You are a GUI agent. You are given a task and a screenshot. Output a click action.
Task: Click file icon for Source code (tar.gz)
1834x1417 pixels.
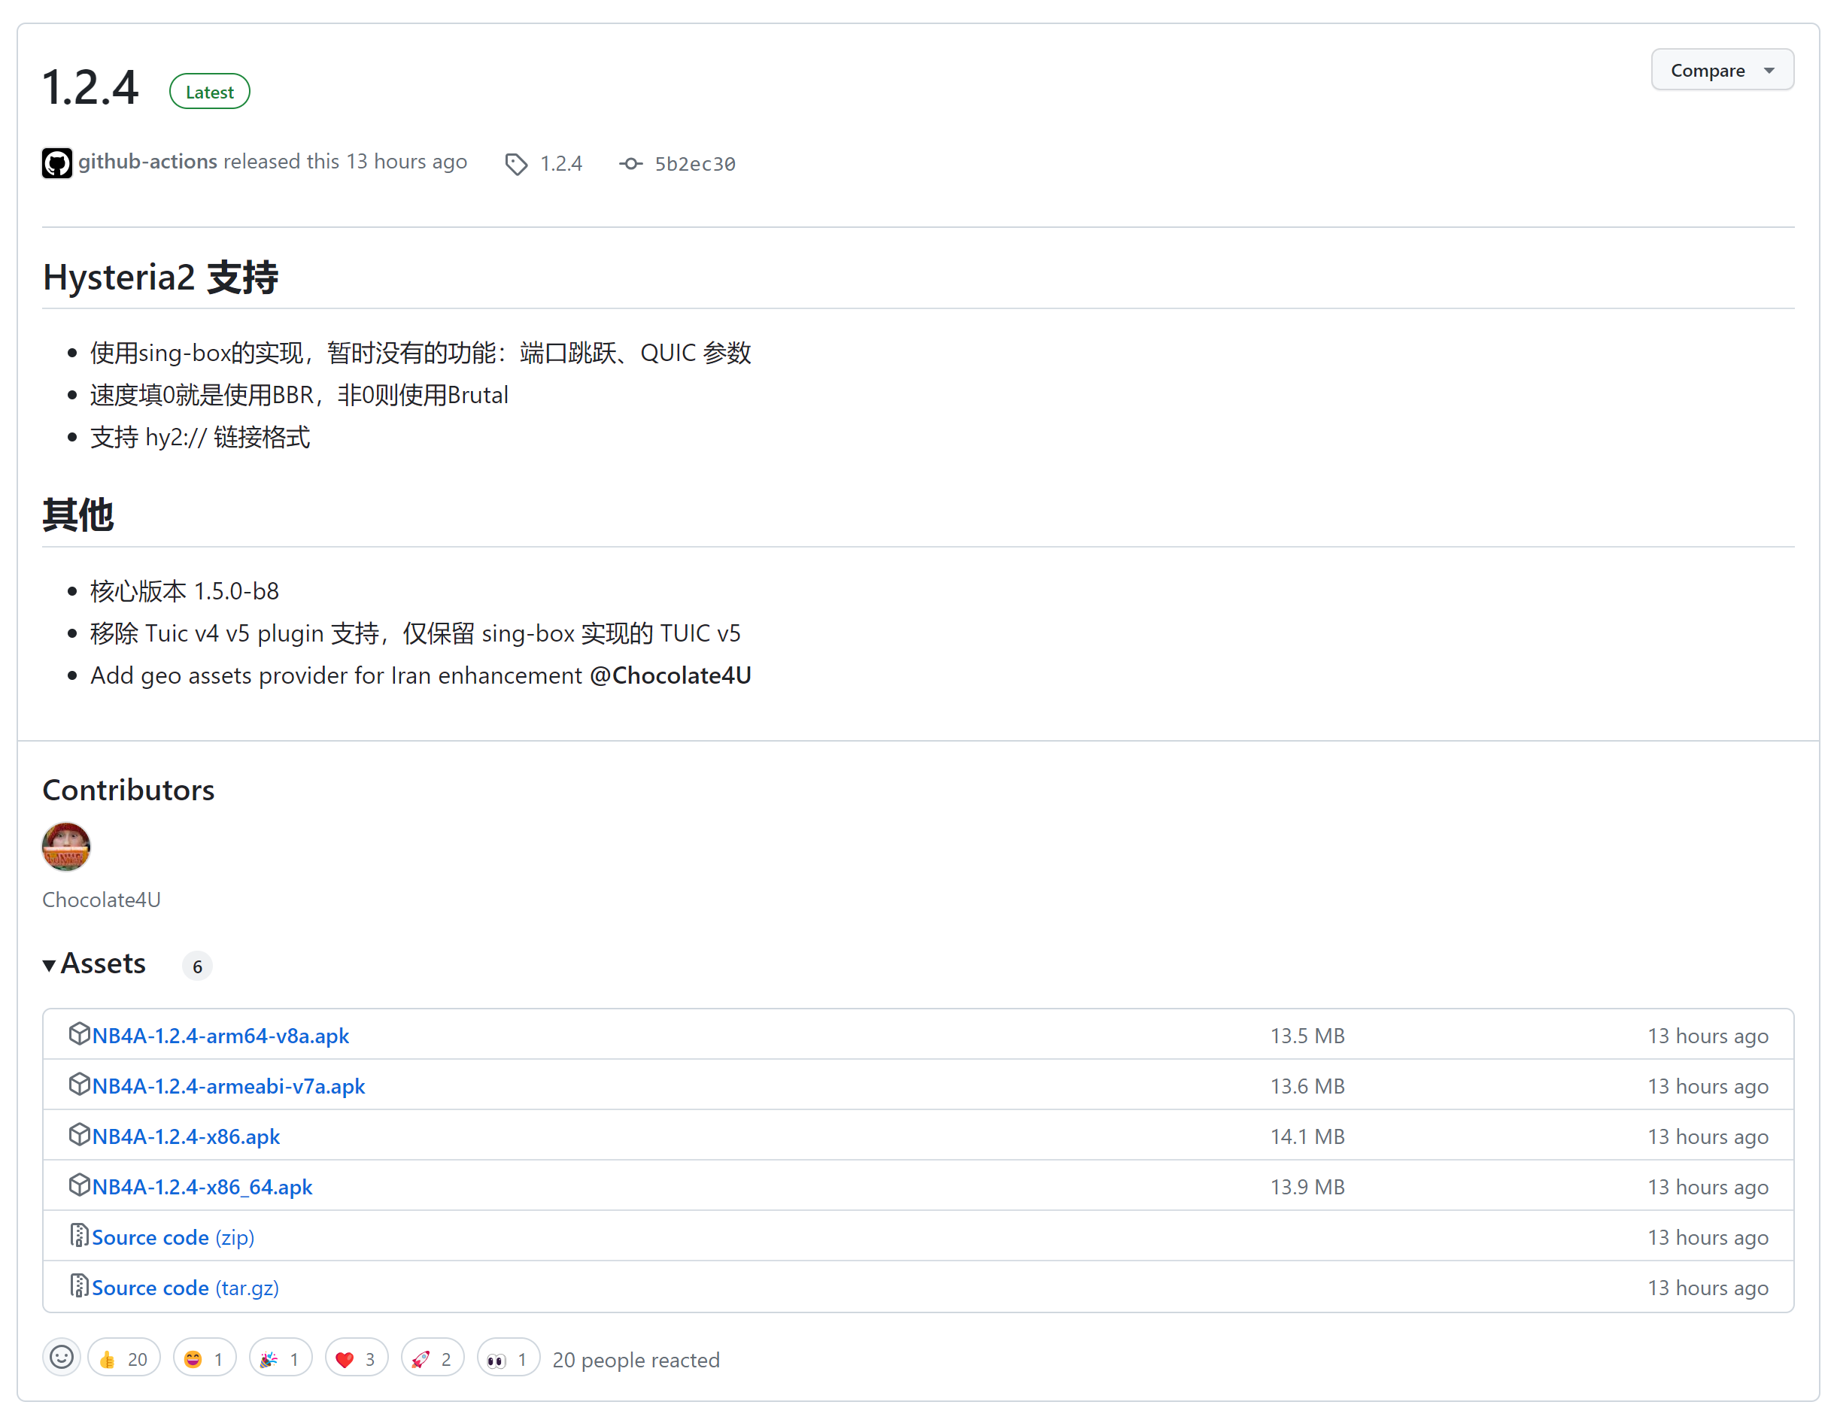coord(79,1286)
